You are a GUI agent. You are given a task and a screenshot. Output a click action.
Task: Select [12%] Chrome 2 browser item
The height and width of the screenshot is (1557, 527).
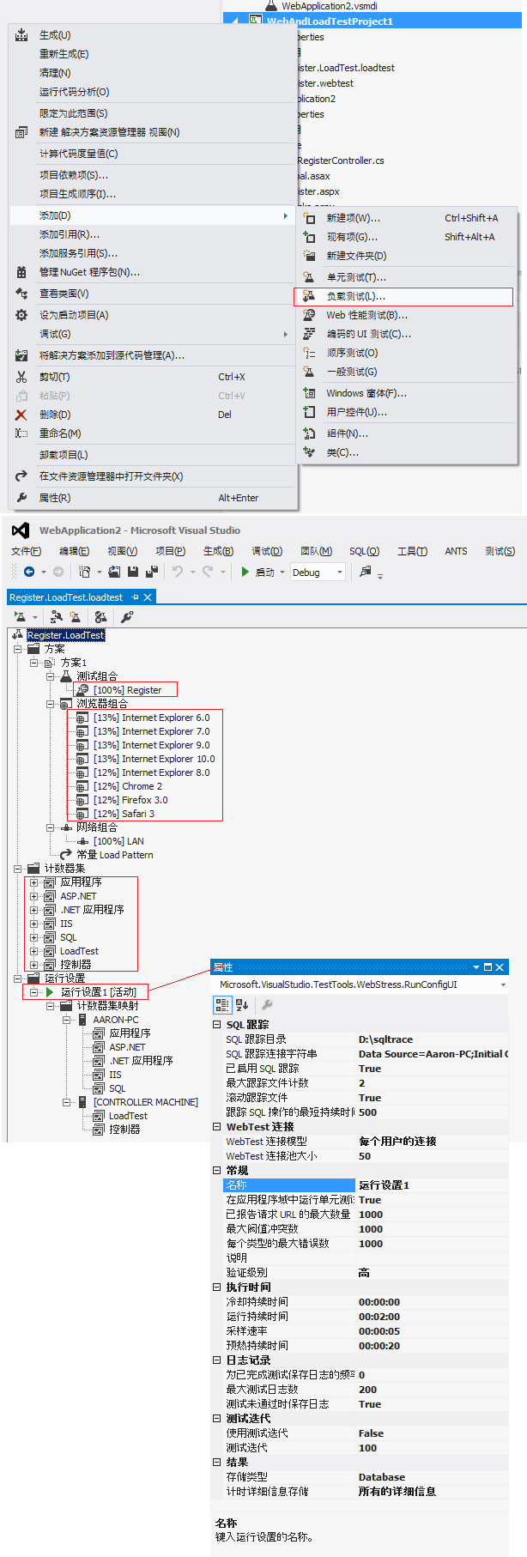coord(127,786)
